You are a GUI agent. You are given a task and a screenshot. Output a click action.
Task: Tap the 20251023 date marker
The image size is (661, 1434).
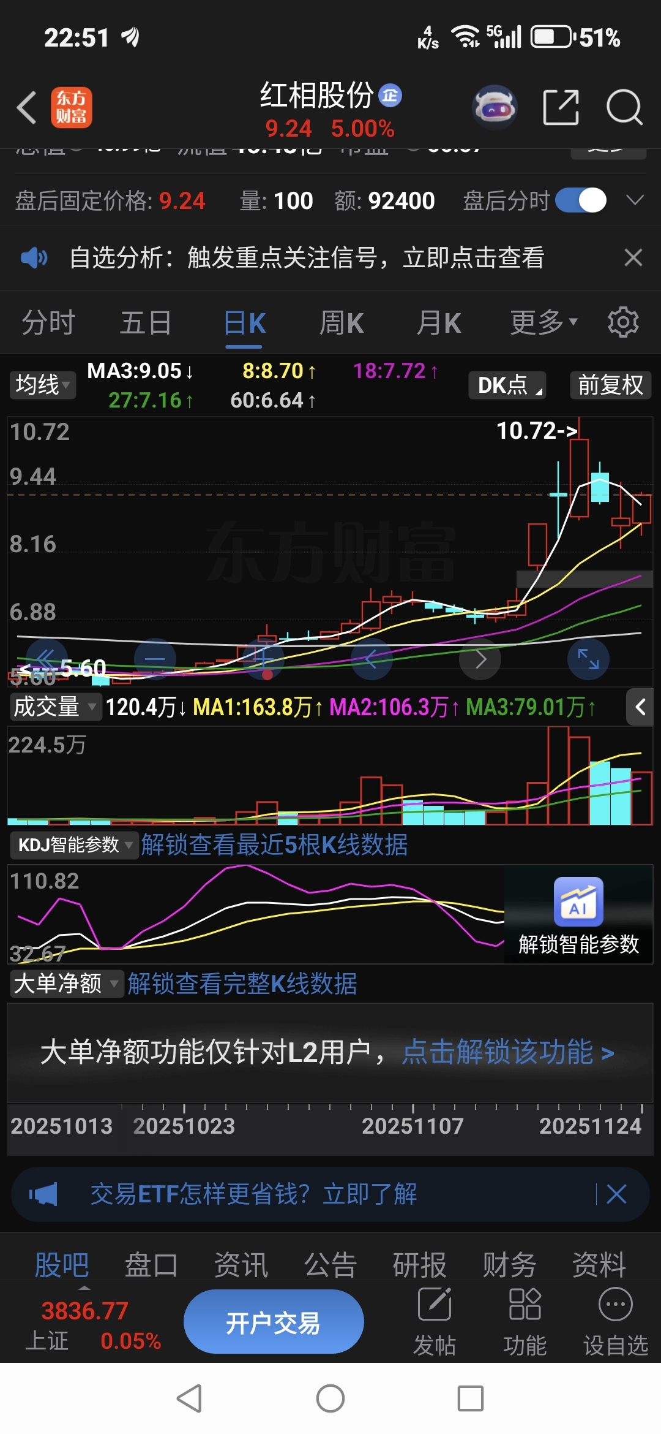click(x=184, y=1126)
